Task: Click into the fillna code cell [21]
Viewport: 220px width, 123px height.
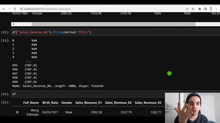Action: pos(115,32)
